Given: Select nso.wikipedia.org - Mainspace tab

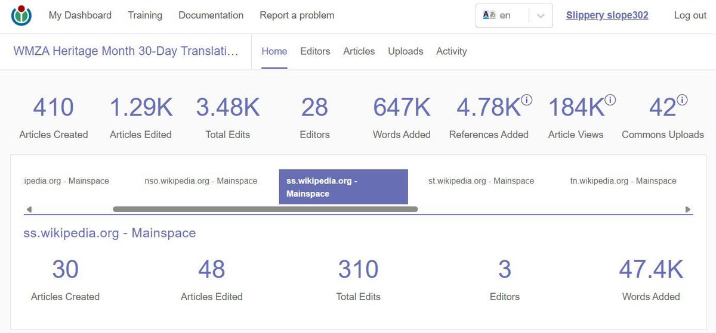Looking at the screenshot, I should [201, 180].
